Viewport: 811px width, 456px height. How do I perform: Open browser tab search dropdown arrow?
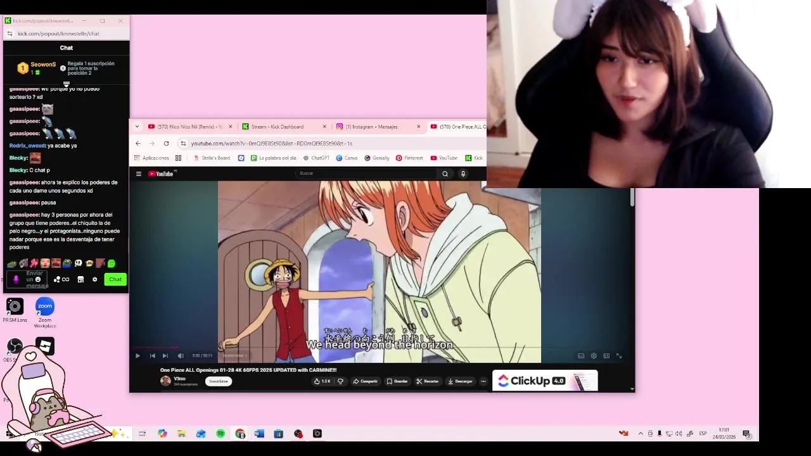(137, 127)
